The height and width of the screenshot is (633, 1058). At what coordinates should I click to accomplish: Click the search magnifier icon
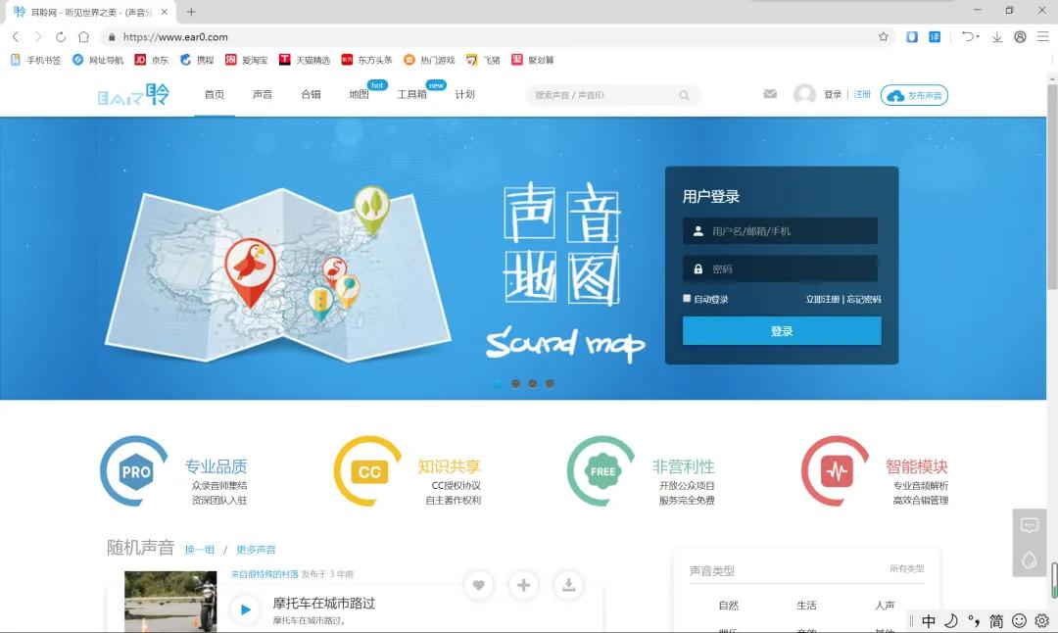684,95
